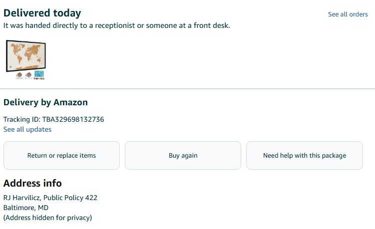Click the Baltimore, MD address line

tap(26, 208)
